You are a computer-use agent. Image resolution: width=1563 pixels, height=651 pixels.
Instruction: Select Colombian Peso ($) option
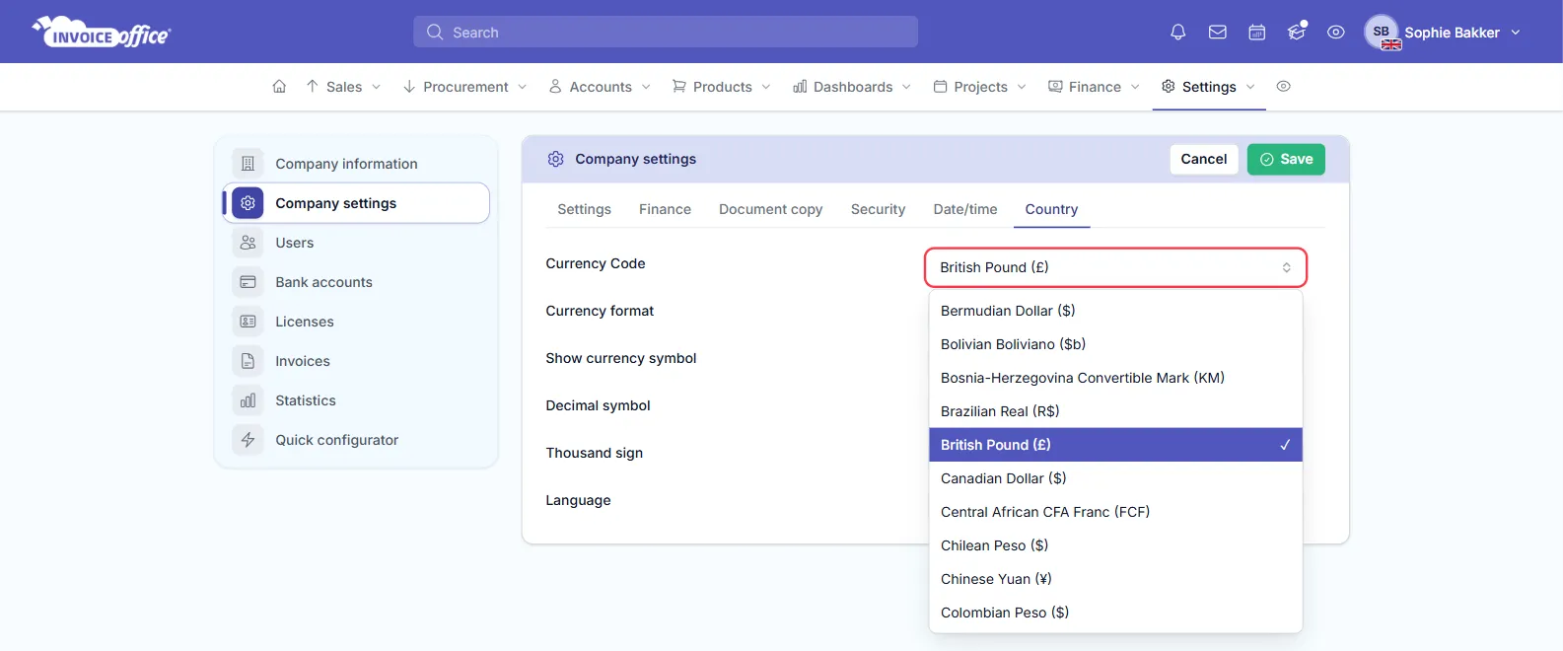point(1115,613)
